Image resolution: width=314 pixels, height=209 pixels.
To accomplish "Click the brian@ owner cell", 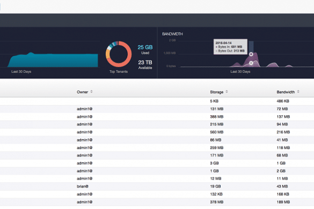I will tap(83, 186).
